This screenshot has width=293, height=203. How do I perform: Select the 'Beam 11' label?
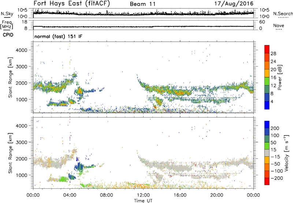pos(142,4)
